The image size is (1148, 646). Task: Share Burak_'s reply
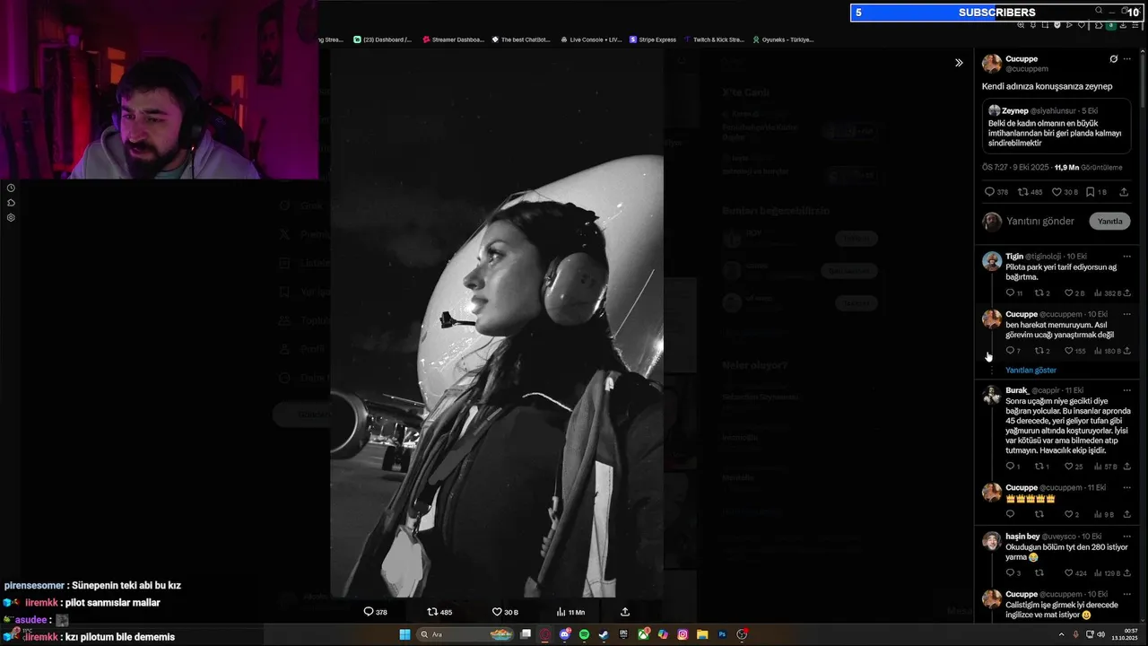[x=1127, y=467]
